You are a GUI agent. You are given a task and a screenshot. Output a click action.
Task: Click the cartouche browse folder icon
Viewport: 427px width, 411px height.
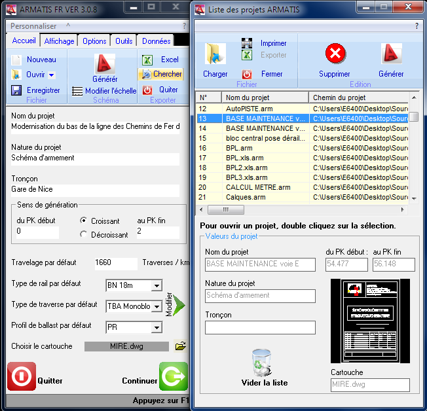181,346
